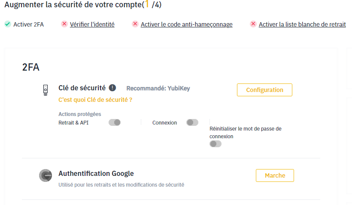Toggle the Réinitialiser le mot de passe switch
The image size is (352, 205).
coord(215,144)
